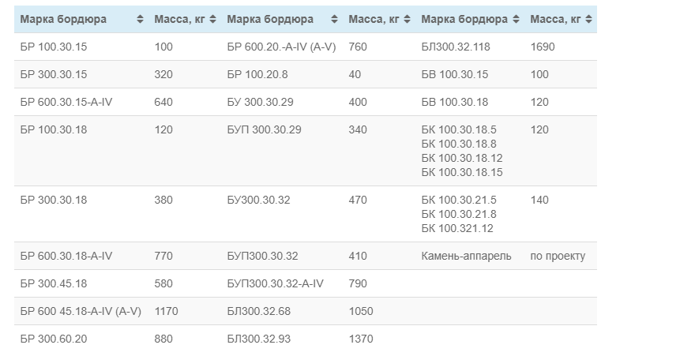Click sort icon in the third Масса, кг header
This screenshot has width=695, height=356.
click(589, 19)
